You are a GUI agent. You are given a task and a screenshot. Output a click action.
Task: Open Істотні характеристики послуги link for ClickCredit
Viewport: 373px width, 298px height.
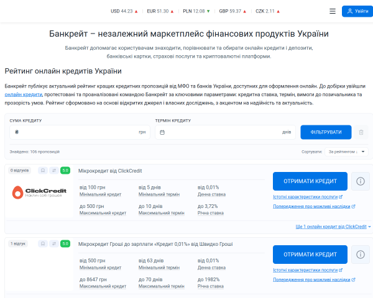[308, 197]
